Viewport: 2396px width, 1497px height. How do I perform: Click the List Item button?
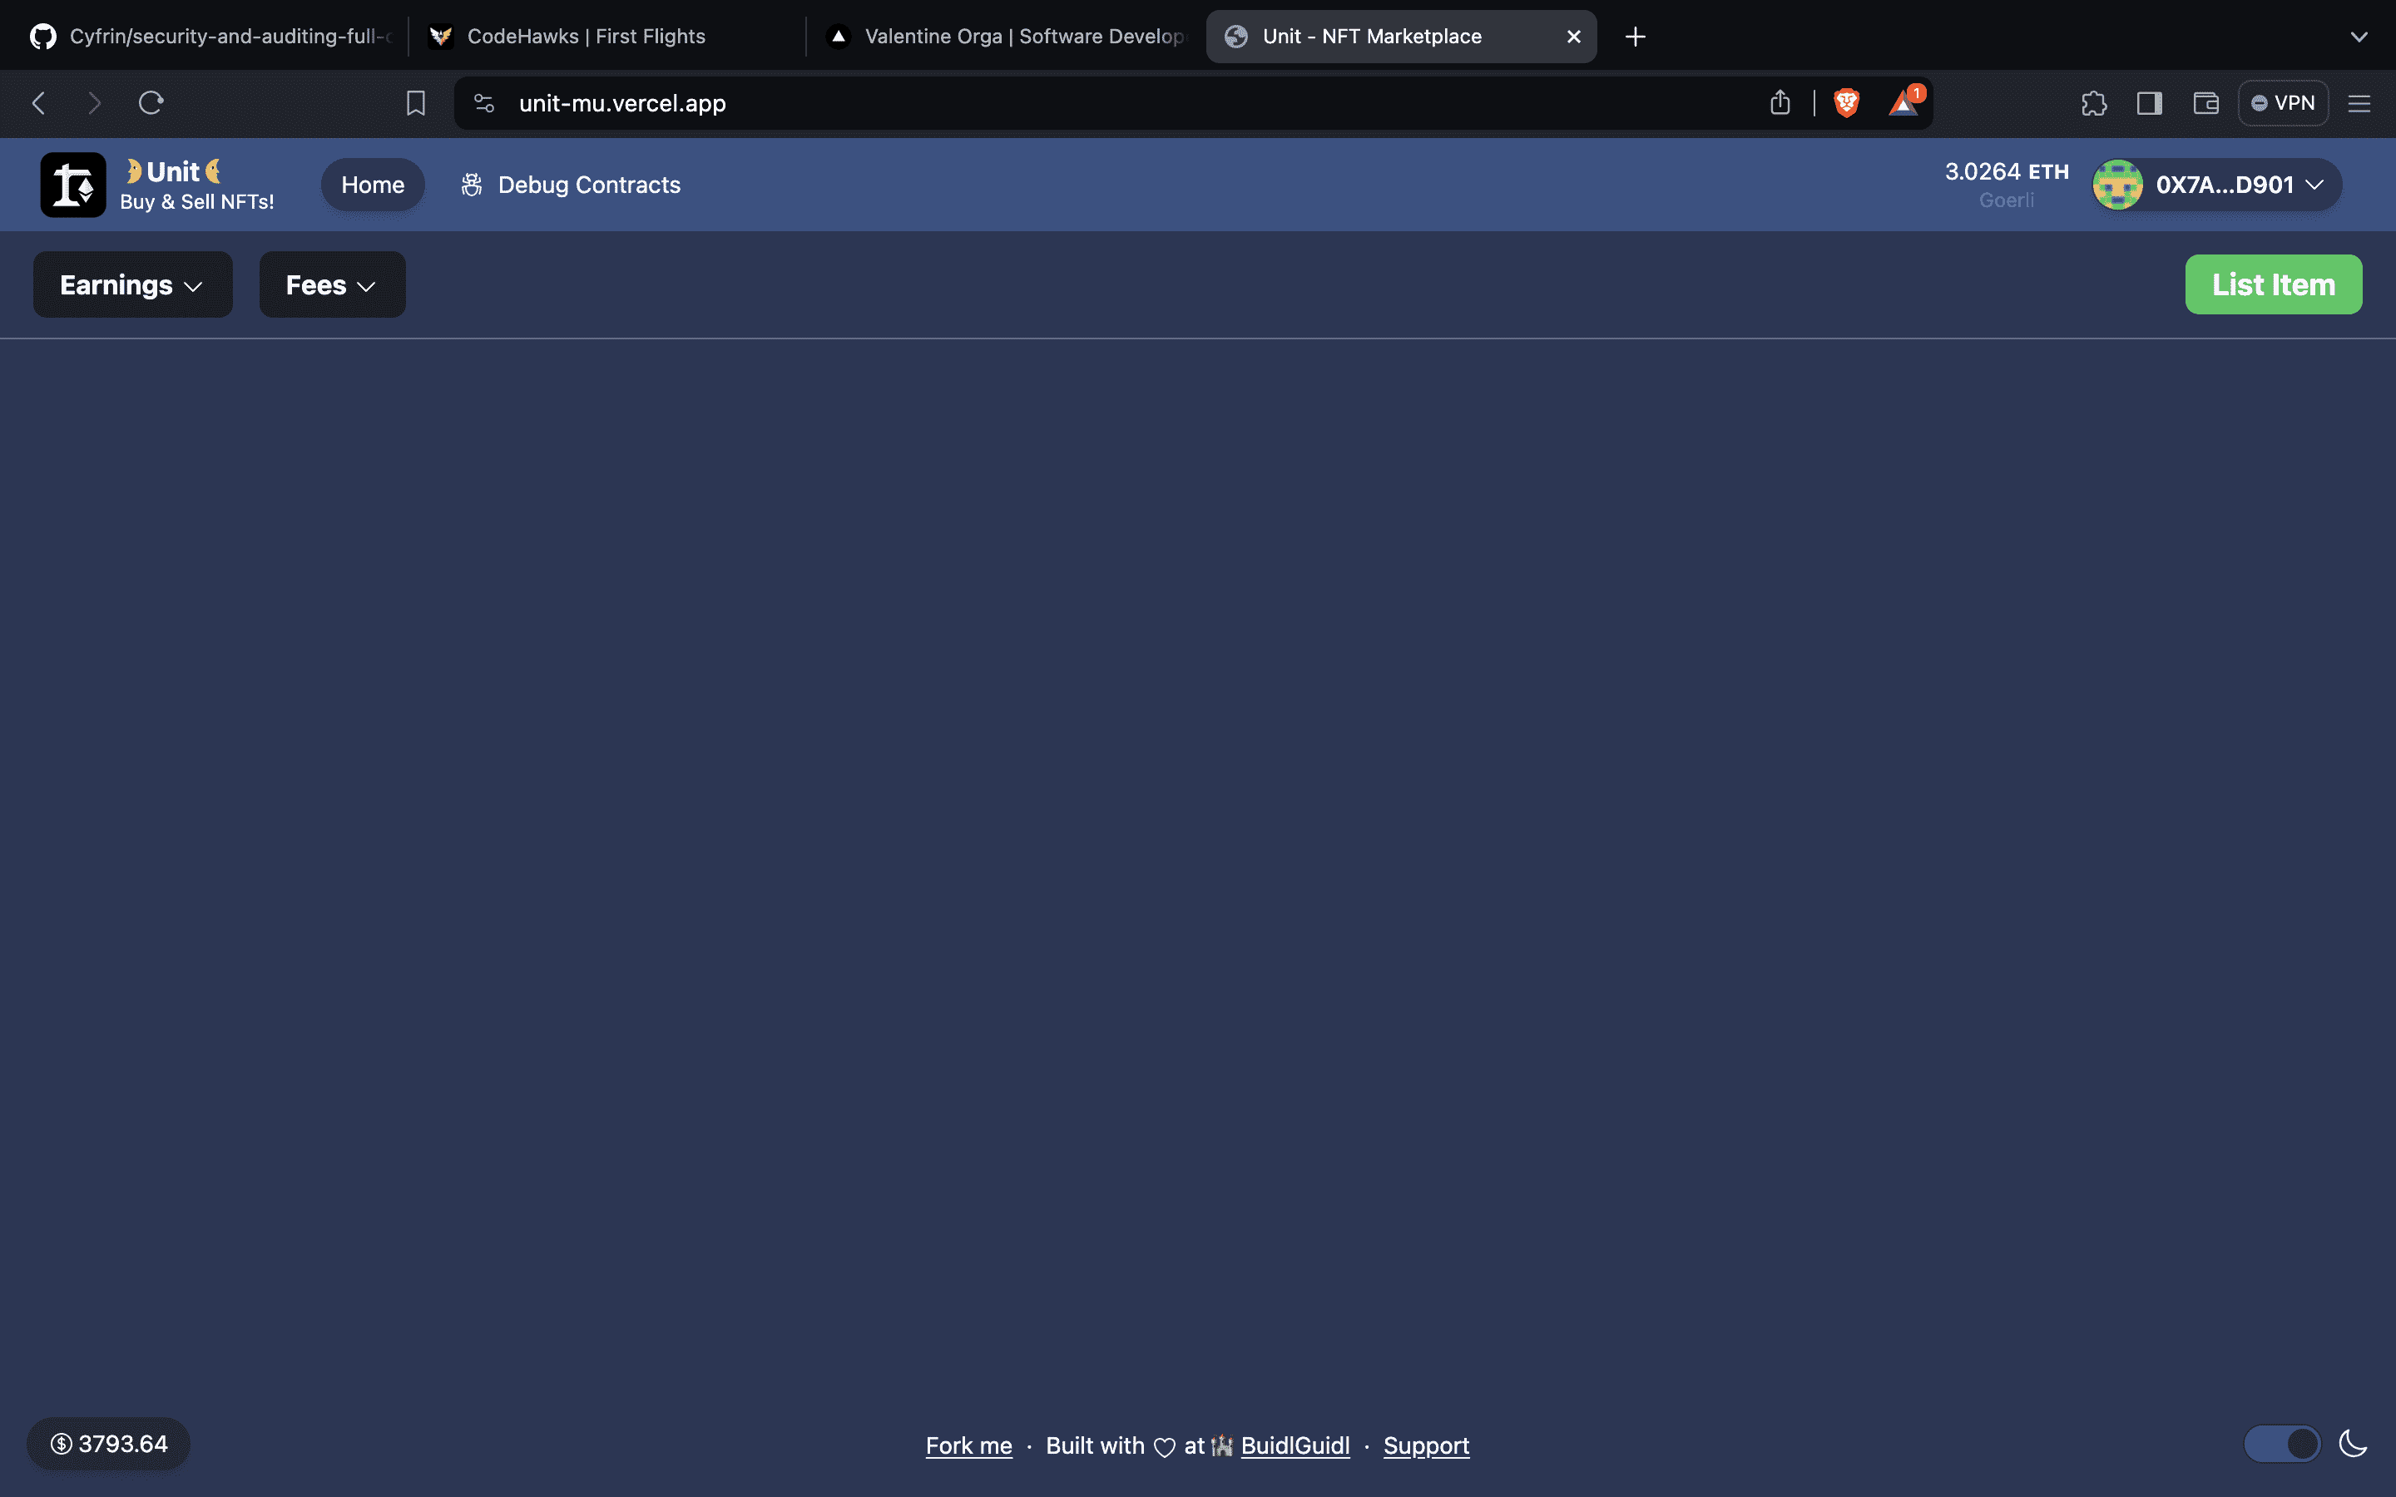[x=2273, y=285]
